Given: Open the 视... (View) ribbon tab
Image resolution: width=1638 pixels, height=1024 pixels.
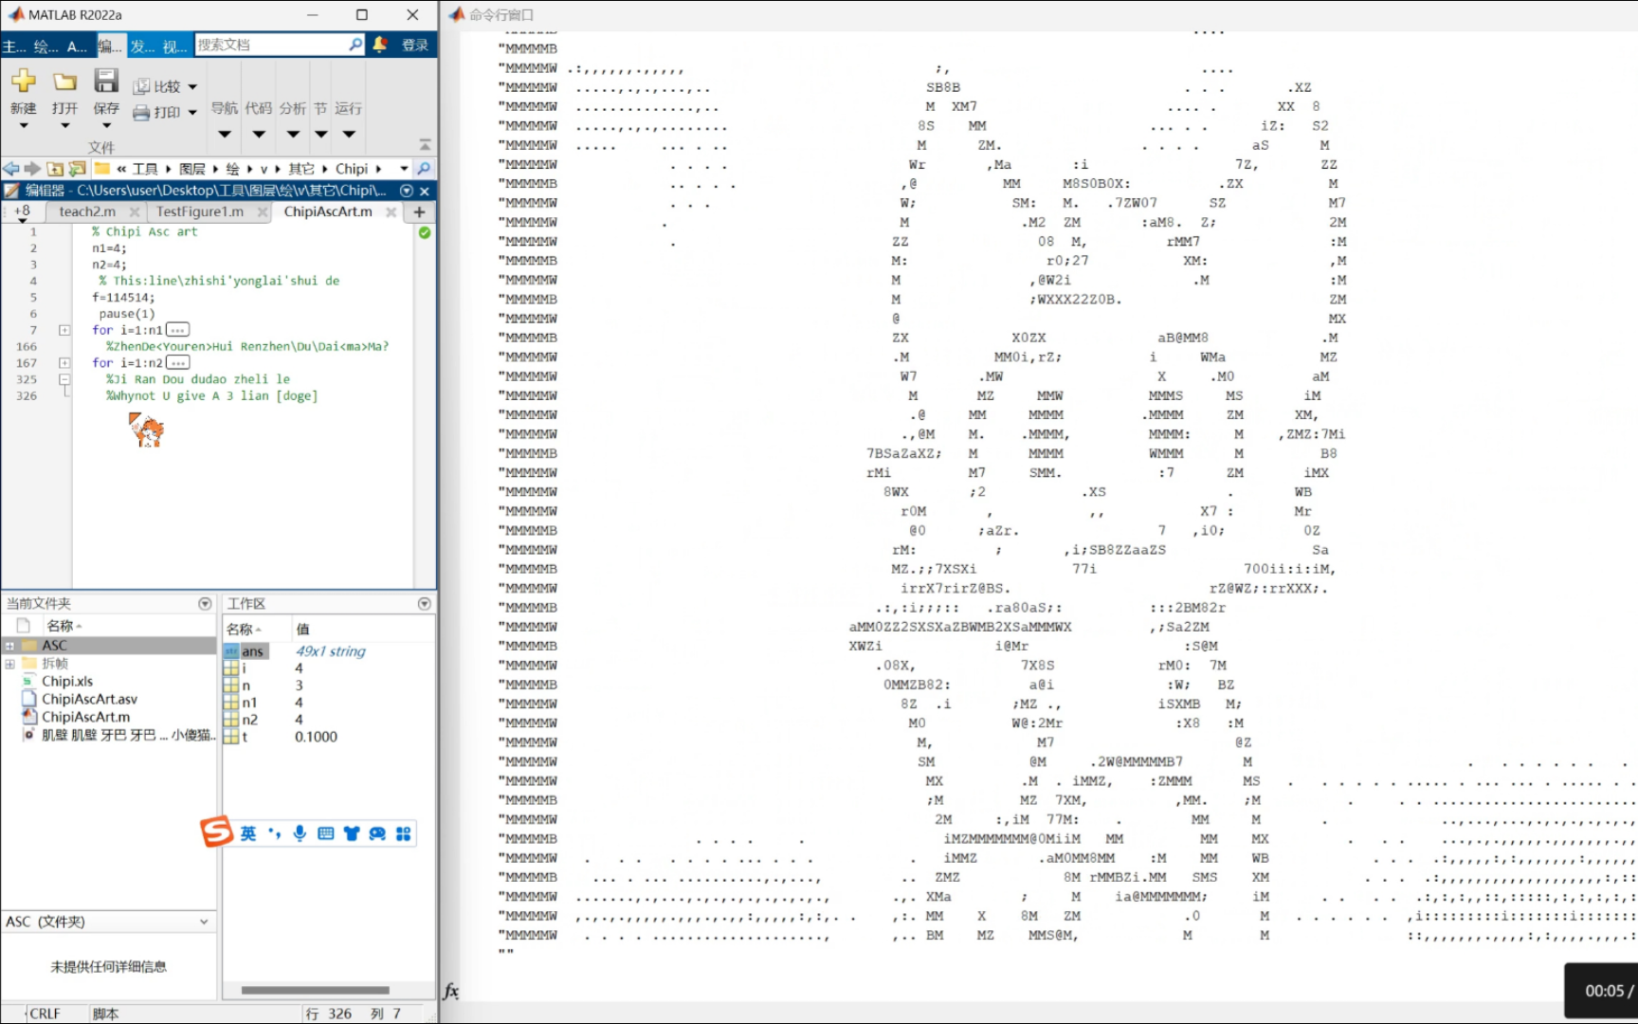Looking at the screenshot, I should click(x=174, y=46).
